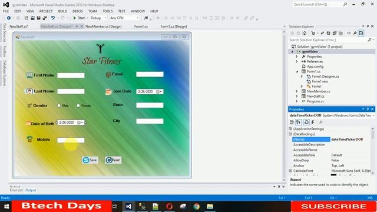The width and height of the screenshot is (377, 212).
Task: Click the Reset button on the form
Action: 113,160
